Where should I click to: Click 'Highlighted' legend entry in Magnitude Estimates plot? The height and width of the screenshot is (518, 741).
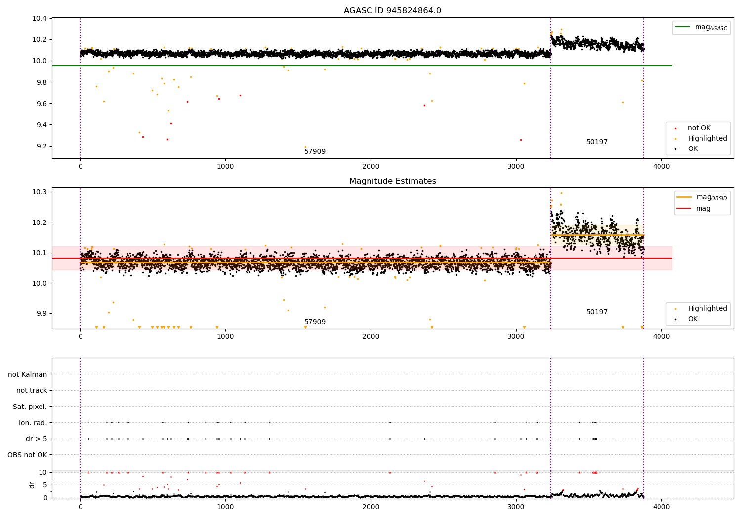707,309
